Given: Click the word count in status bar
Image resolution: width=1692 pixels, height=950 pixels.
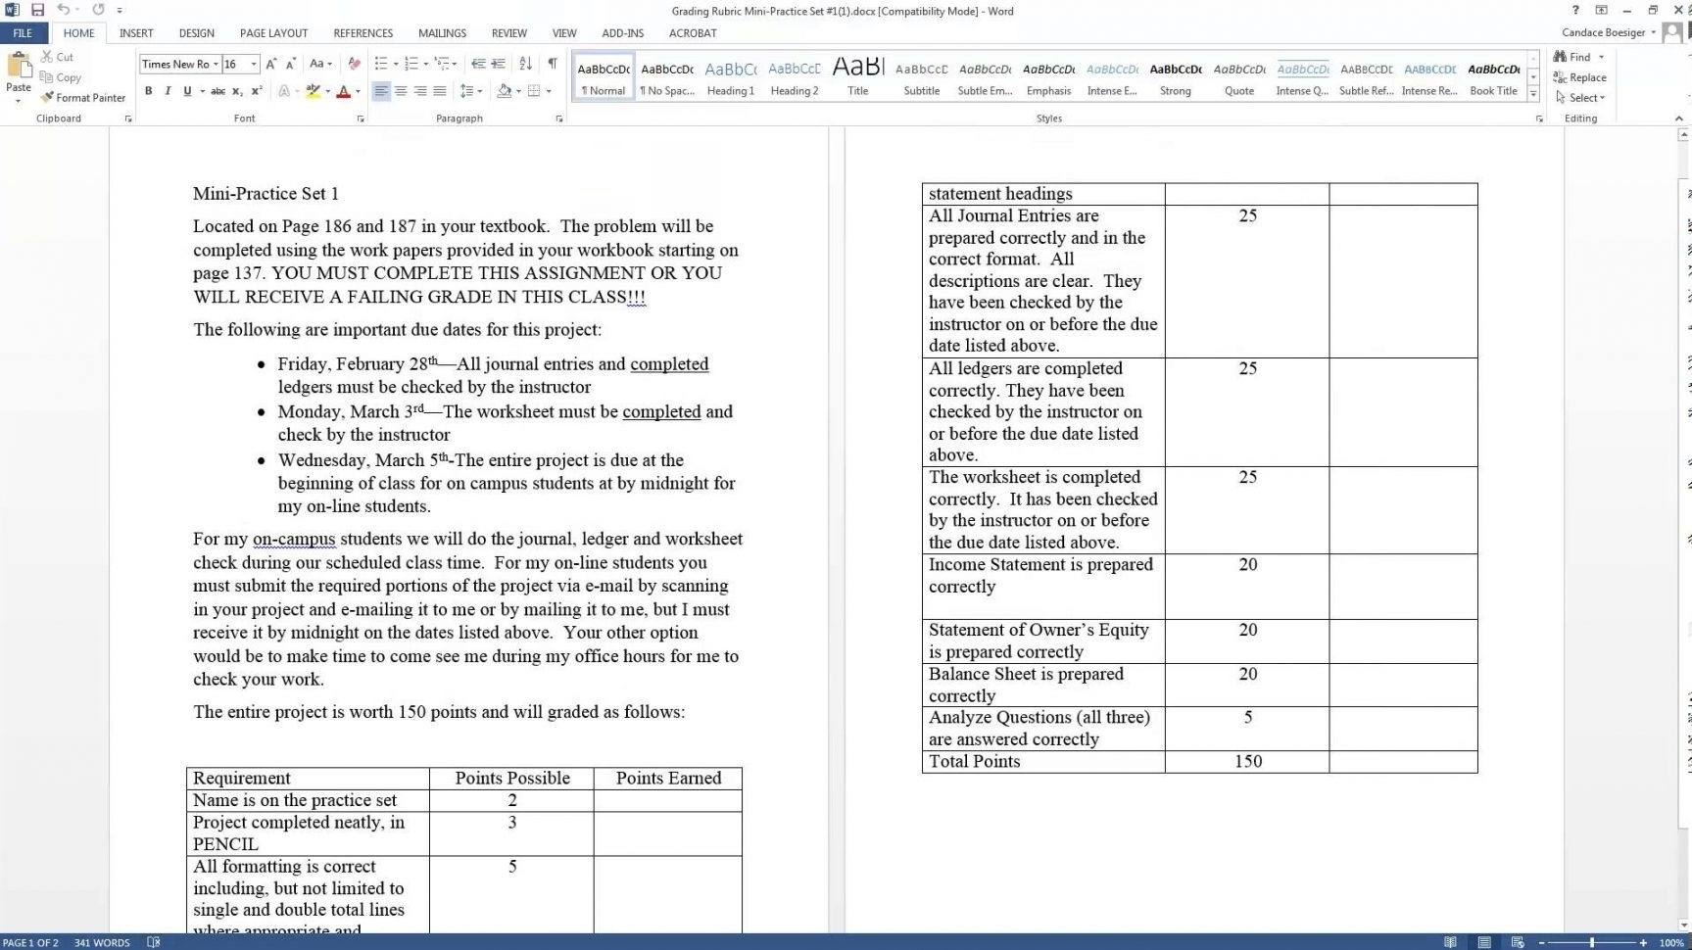Looking at the screenshot, I should pyautogui.click(x=103, y=942).
